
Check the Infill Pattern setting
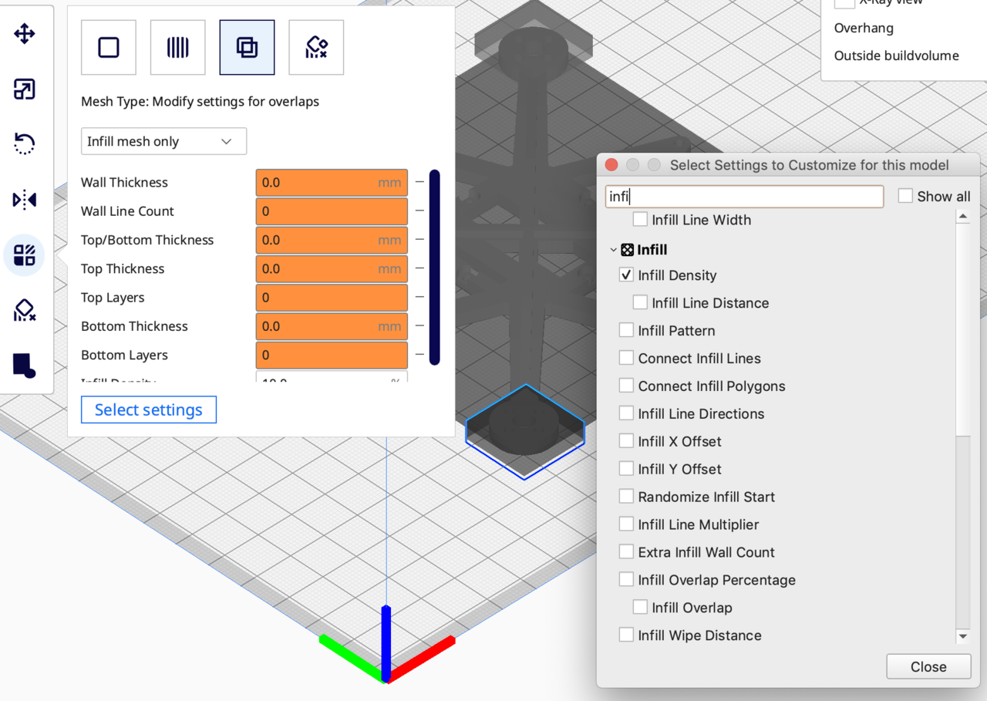pyautogui.click(x=626, y=331)
